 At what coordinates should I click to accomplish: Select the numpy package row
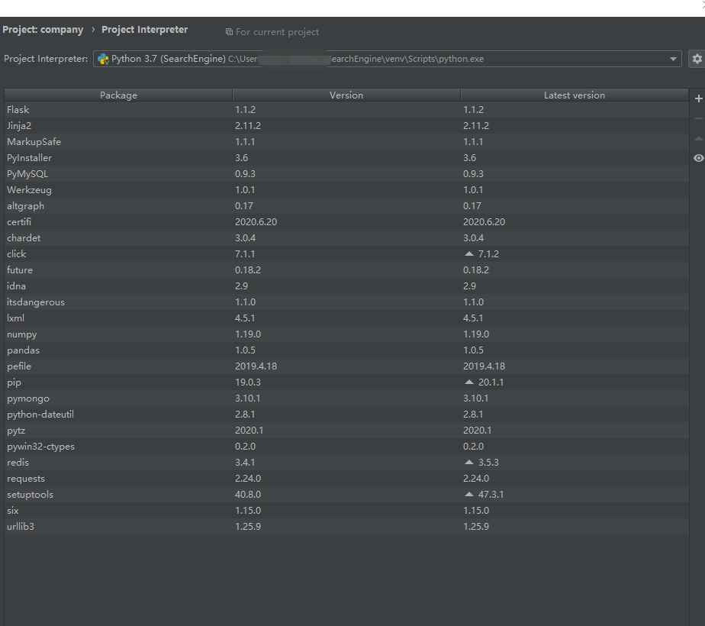click(346, 334)
